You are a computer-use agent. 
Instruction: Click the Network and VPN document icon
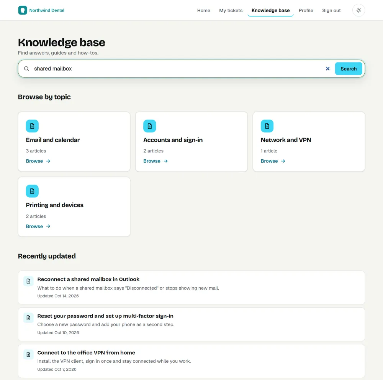267,126
